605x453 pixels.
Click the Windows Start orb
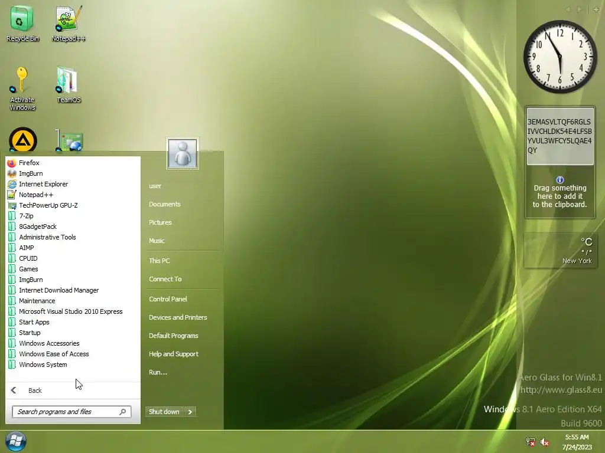point(16,441)
